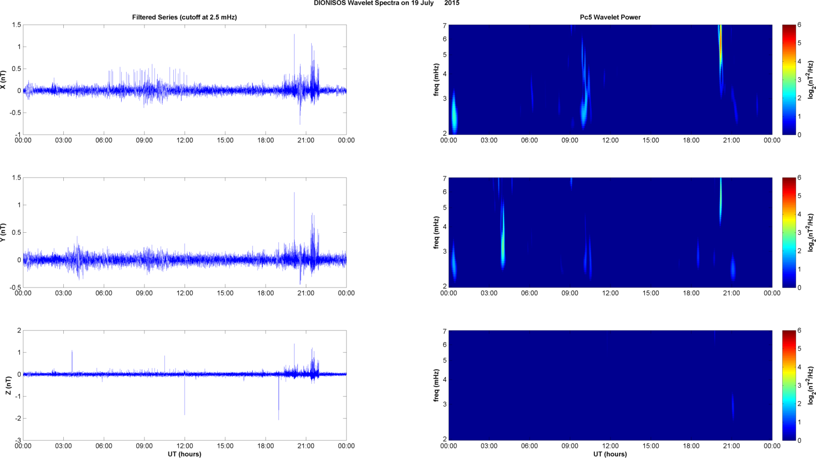Click the cyan blob near 00:30 in X spectrogram
816x458 pixels.
coord(453,114)
